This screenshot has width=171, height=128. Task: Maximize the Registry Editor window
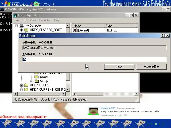point(131,15)
